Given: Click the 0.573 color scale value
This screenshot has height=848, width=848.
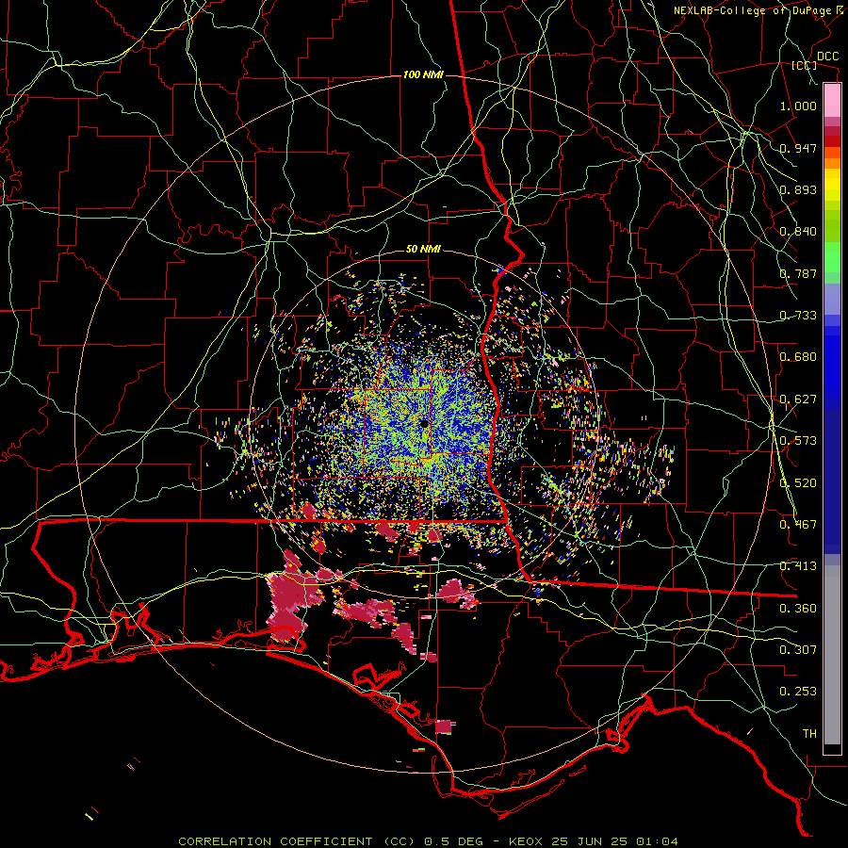Looking at the screenshot, I should (x=798, y=441).
